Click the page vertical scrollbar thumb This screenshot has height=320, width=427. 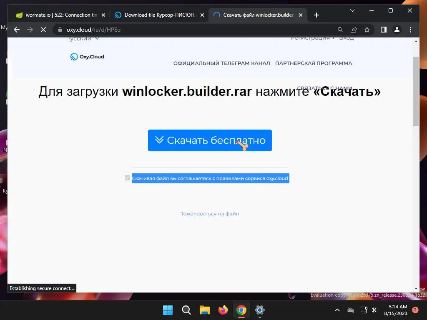pos(416,91)
